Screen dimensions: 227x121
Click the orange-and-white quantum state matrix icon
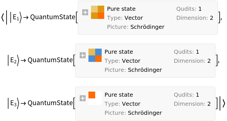(95, 98)
